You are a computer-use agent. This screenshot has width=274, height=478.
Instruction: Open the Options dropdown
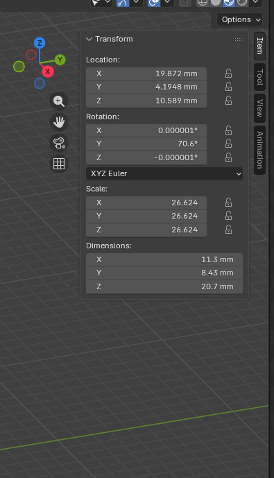[239, 20]
